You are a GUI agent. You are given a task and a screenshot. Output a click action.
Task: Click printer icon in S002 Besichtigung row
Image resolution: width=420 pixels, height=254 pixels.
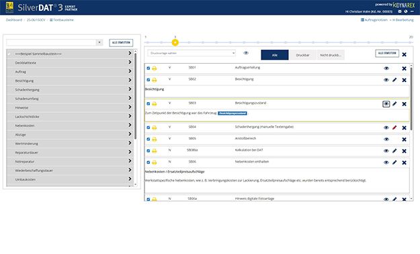(x=155, y=80)
